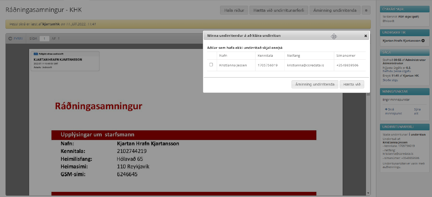Click the Sýna allt link
This screenshot has height=197, width=432.
click(x=417, y=111)
